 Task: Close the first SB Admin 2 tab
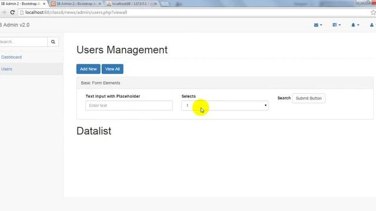[44, 4]
